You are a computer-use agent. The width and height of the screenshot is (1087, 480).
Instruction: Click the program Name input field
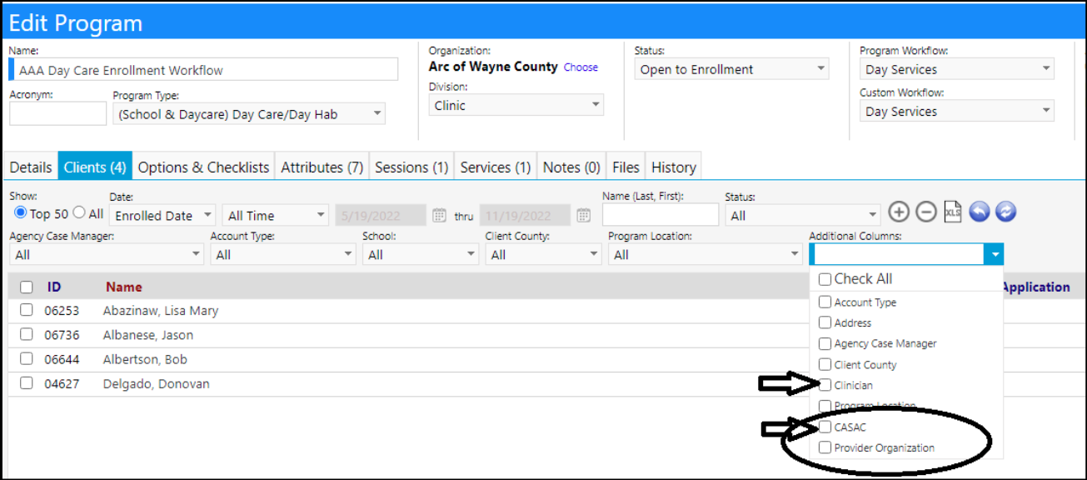click(203, 70)
